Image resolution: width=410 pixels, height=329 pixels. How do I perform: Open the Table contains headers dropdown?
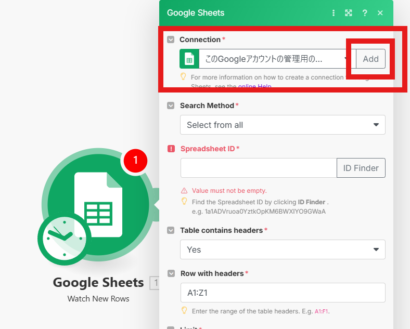pos(283,249)
